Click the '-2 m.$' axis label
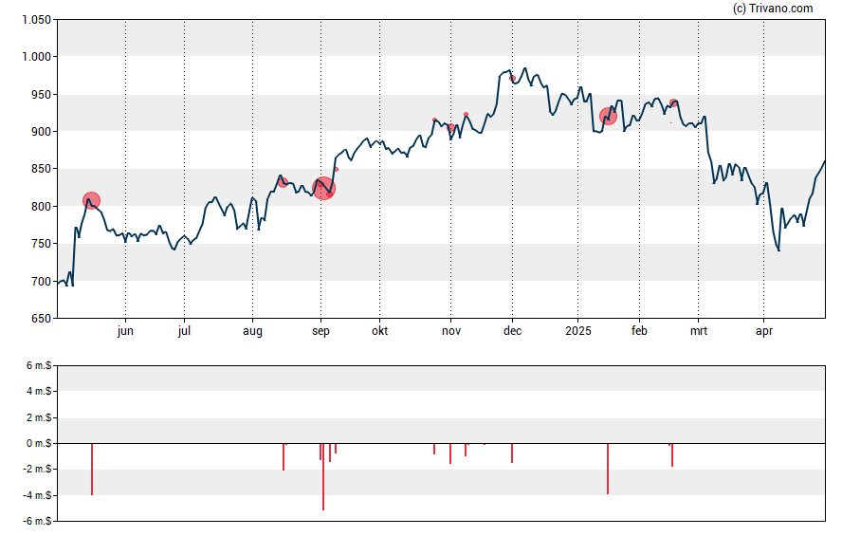Screen dimensions: 842x536 37,470
